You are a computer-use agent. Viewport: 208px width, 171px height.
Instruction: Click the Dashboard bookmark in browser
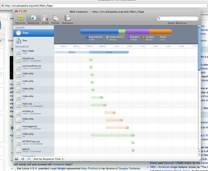click(6, 11)
